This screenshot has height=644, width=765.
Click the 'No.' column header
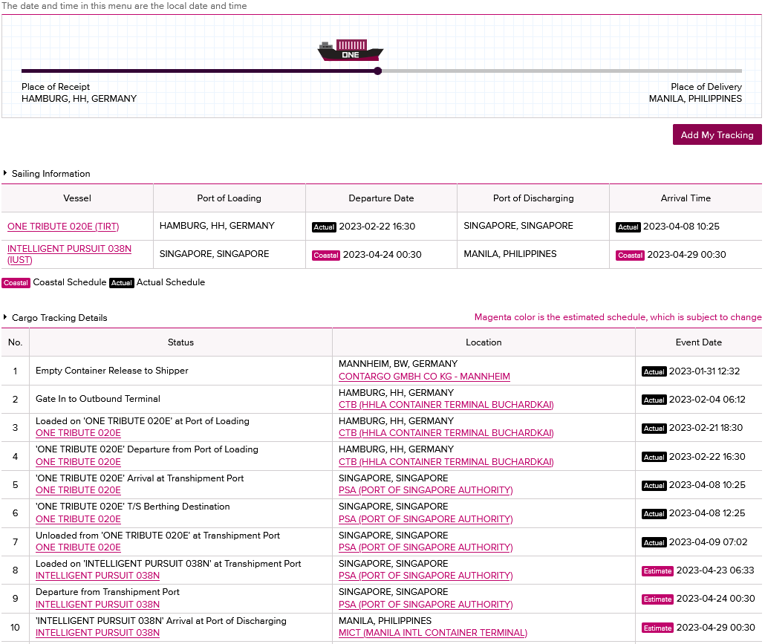point(15,342)
